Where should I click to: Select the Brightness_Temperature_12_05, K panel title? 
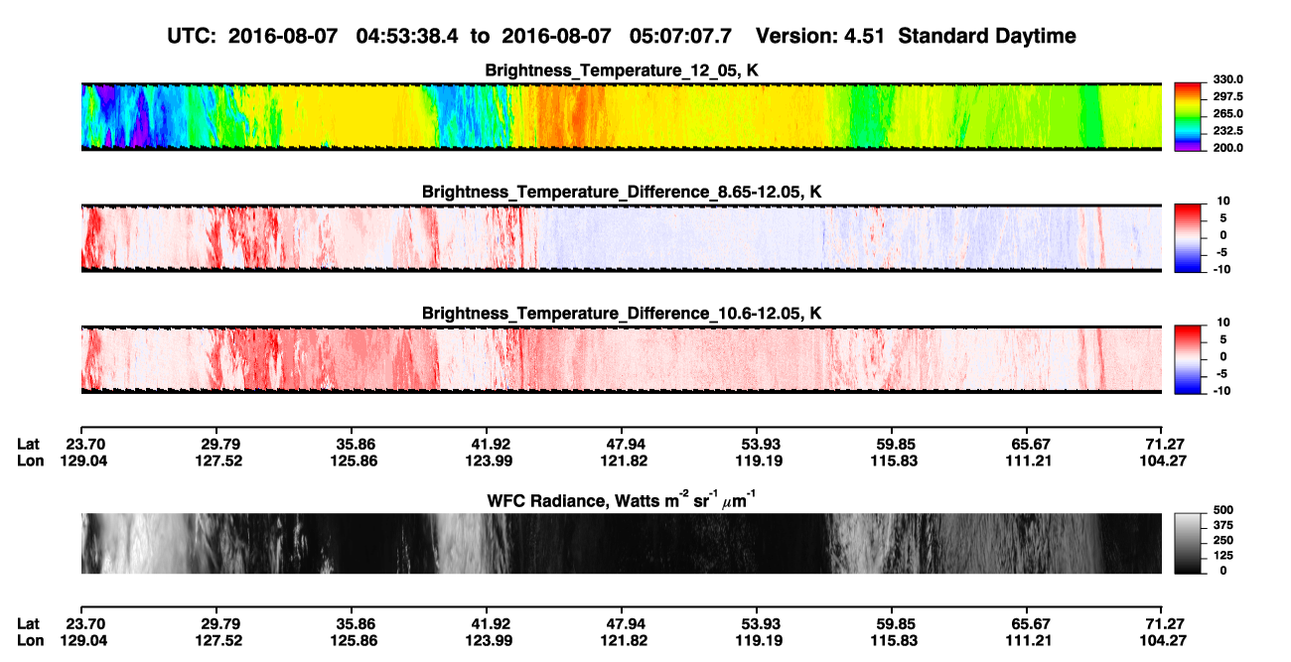click(622, 70)
